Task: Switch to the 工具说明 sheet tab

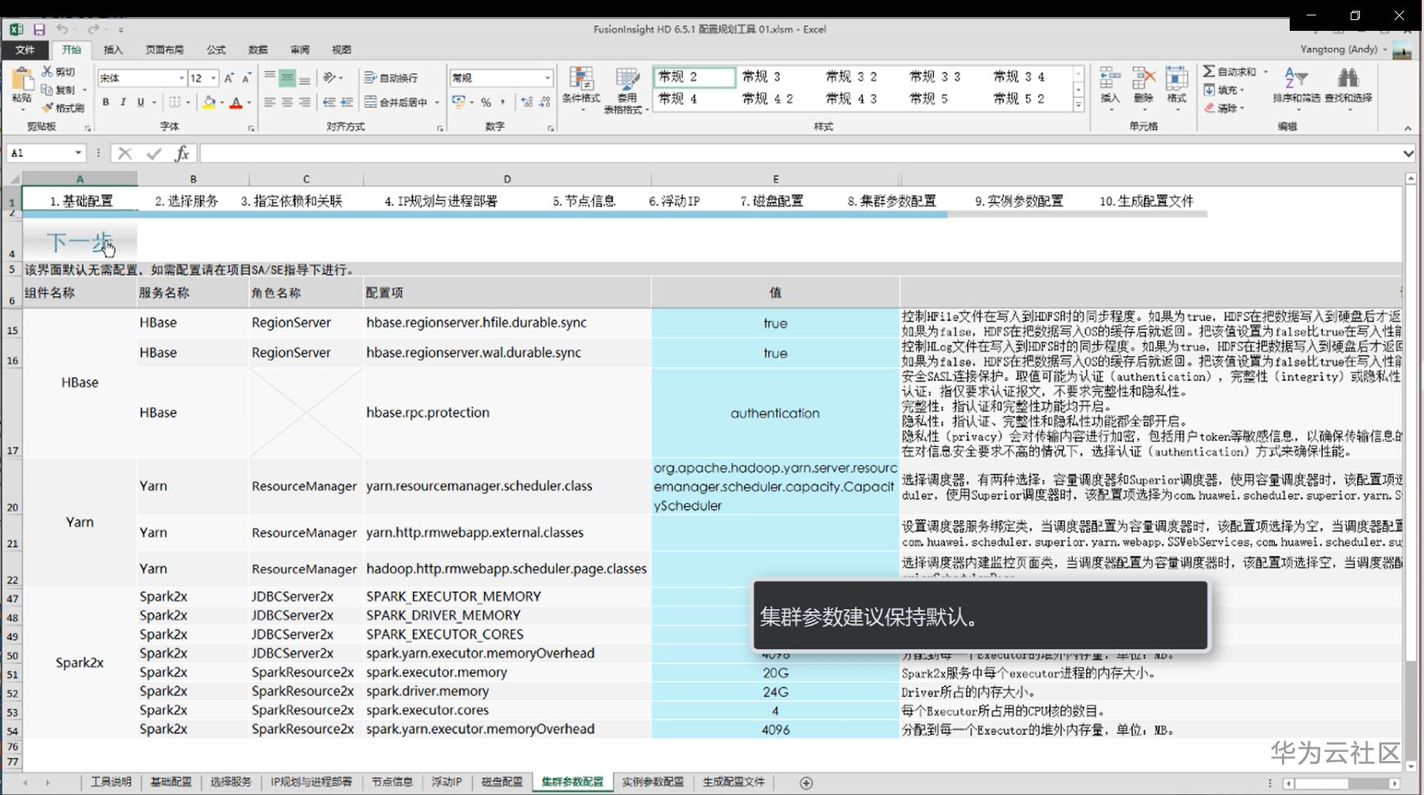Action: pos(111,782)
